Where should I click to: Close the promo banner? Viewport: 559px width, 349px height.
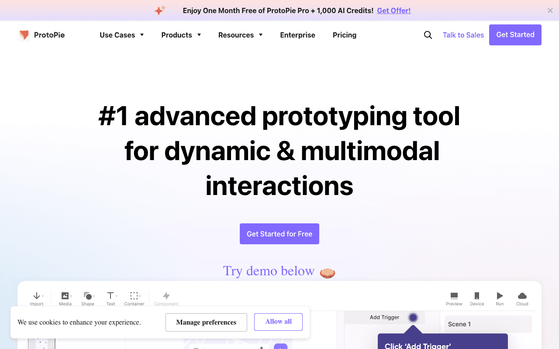550,10
